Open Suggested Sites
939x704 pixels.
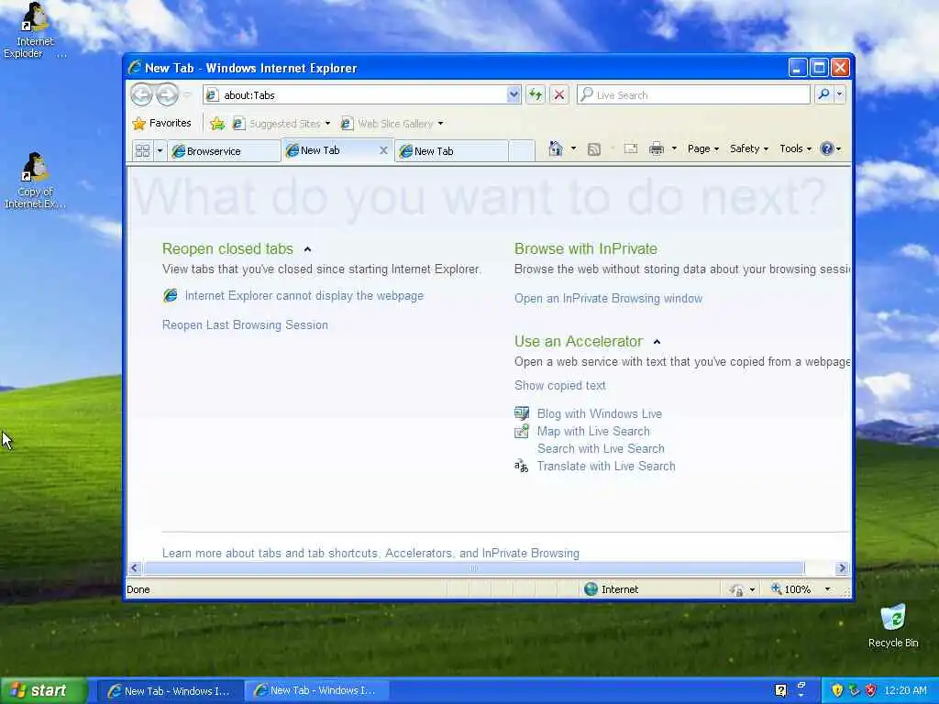click(x=282, y=124)
